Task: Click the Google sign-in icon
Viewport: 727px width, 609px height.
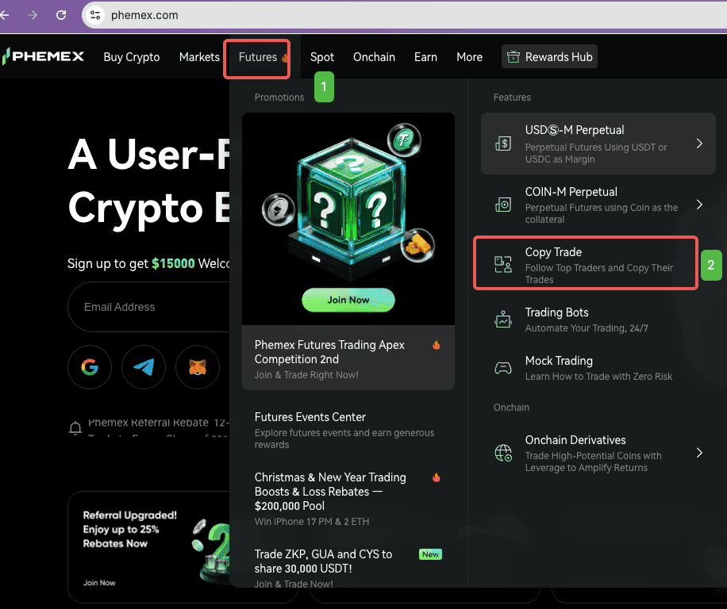Action: coord(89,367)
